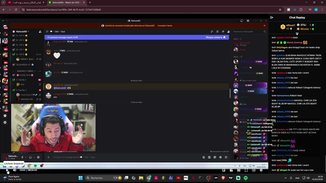Screen dimensions: 326x183
Task: Show hidden system tray icons
Action: tap(286, 178)
